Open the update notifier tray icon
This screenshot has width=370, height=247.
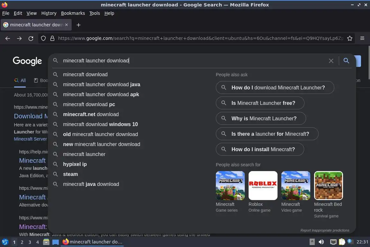[350, 242]
